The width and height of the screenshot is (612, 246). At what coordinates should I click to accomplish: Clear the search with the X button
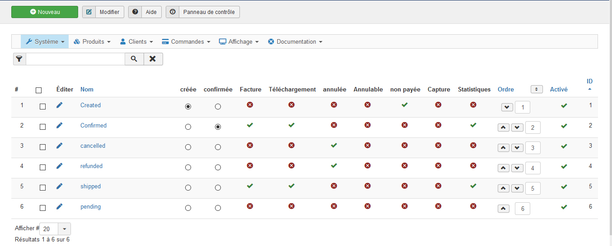pyautogui.click(x=153, y=59)
